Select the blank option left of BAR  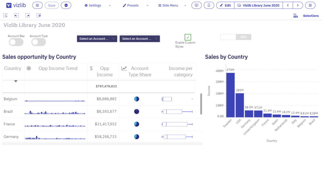[228, 37]
